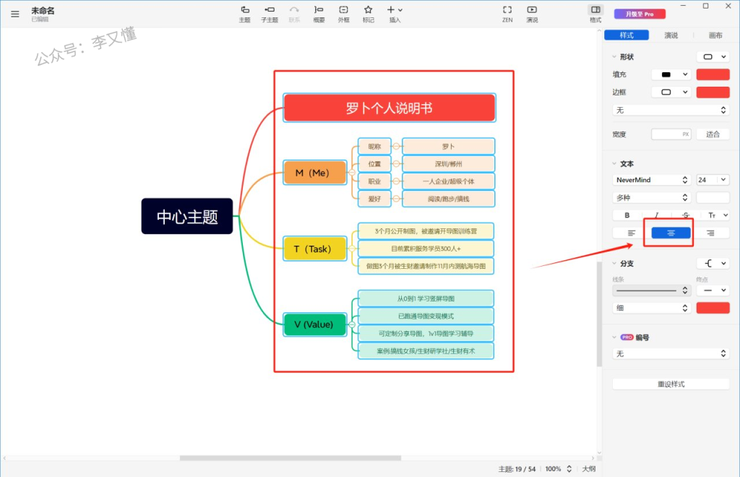Switch to the 演说 tab in side panel

[671, 35]
